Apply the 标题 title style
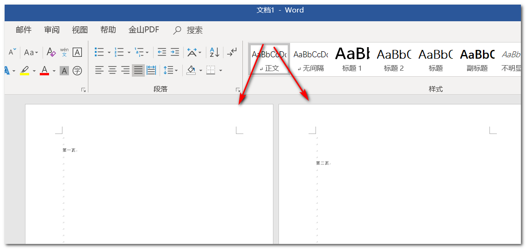This screenshot has height=249, width=526. coord(435,59)
